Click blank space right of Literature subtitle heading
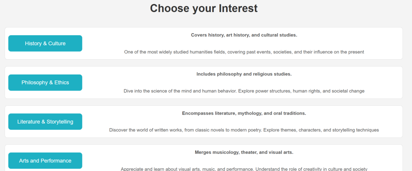 (354, 113)
